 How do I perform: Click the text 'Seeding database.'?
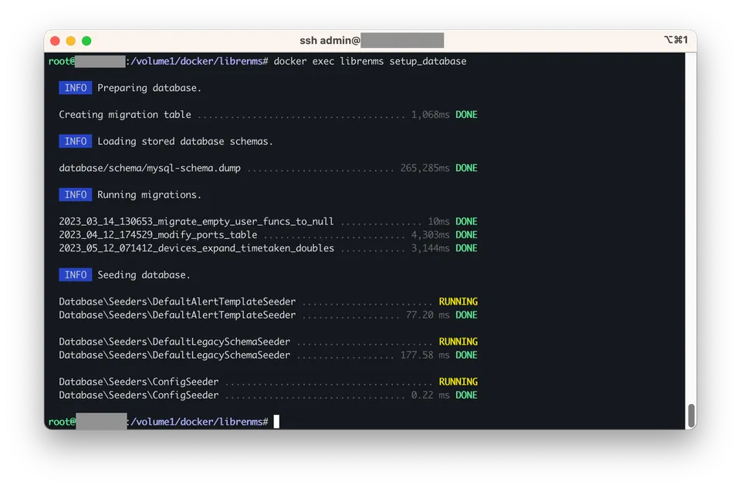pyautogui.click(x=144, y=274)
